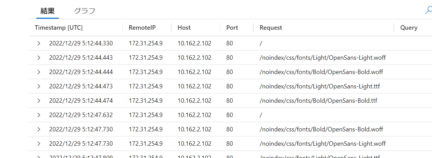Expand the first 5:12:47.730 row
This screenshot has height=158, width=432.
click(x=39, y=129)
